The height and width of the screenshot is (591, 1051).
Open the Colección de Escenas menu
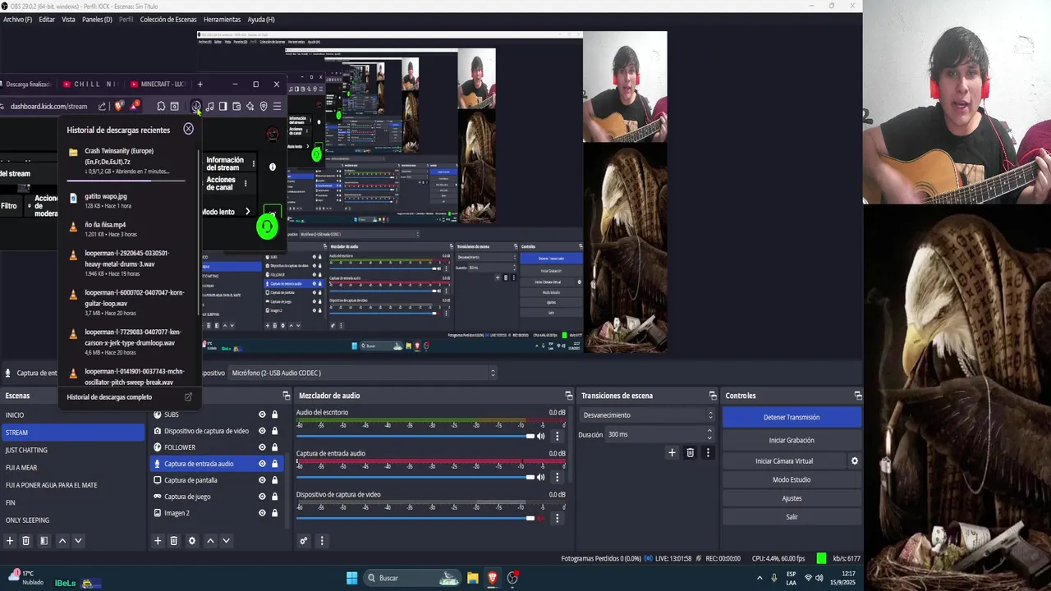168,20
